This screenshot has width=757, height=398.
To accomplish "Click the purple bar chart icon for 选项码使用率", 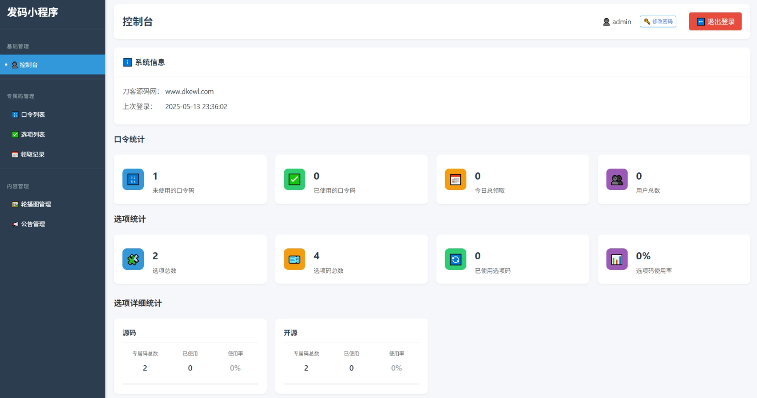I will pyautogui.click(x=617, y=259).
